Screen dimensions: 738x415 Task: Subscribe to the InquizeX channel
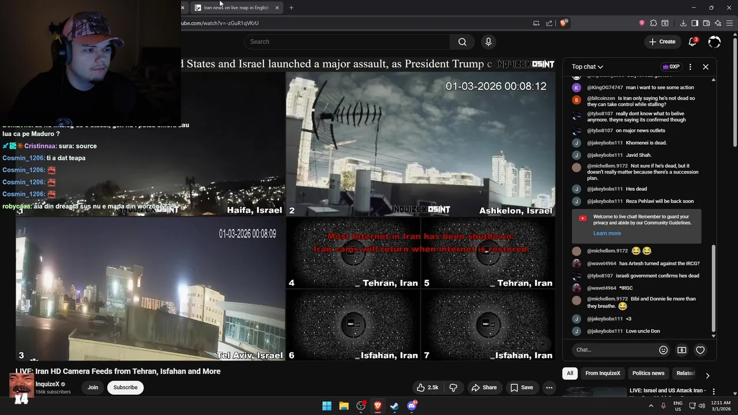125,387
